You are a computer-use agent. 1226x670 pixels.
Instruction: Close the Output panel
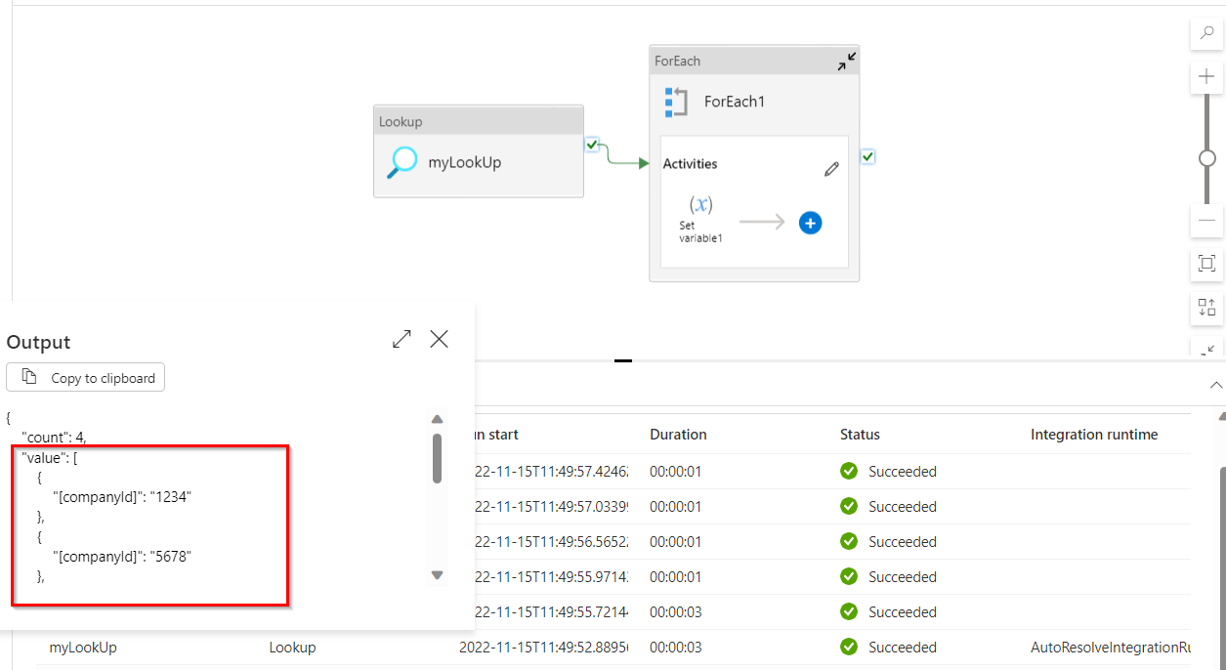tap(440, 339)
